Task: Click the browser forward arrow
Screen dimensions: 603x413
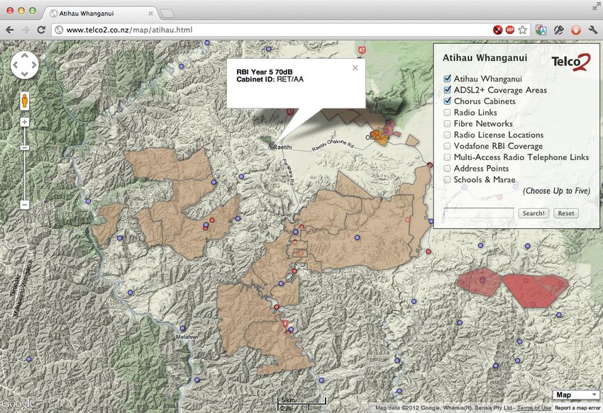Action: click(x=26, y=30)
